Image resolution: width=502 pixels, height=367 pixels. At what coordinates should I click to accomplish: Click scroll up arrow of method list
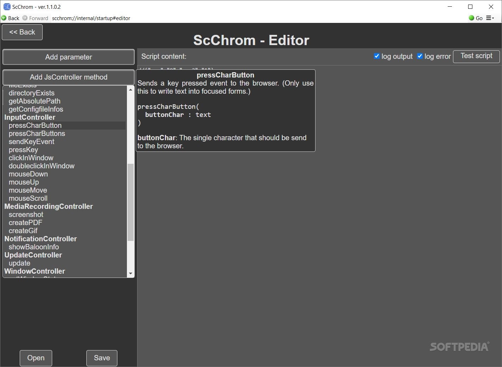click(x=130, y=90)
